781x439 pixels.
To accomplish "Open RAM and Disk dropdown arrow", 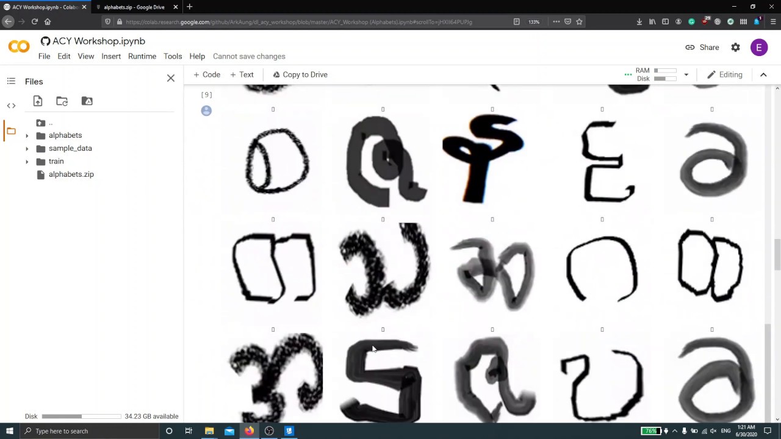I will (x=686, y=75).
